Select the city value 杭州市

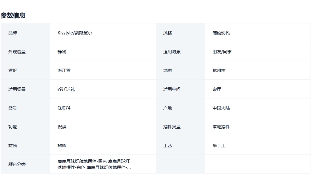click(219, 70)
